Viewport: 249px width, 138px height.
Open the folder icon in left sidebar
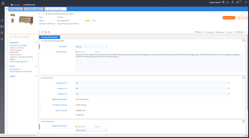(x=2, y=26)
